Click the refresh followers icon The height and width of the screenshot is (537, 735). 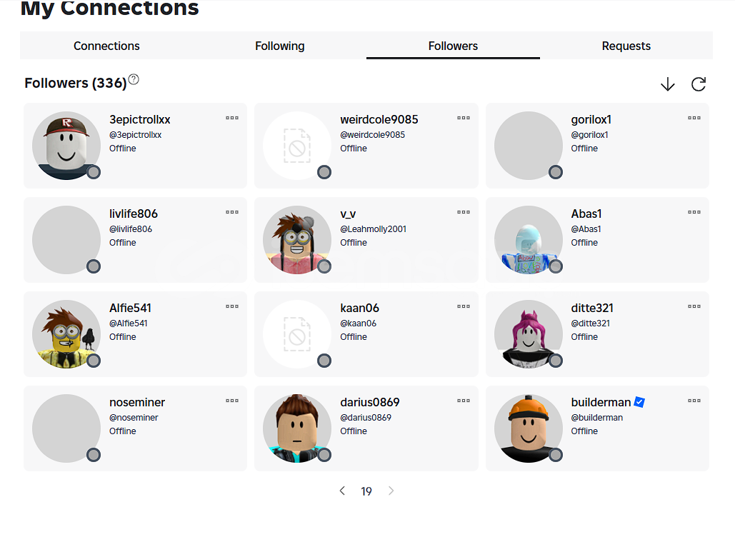point(699,84)
